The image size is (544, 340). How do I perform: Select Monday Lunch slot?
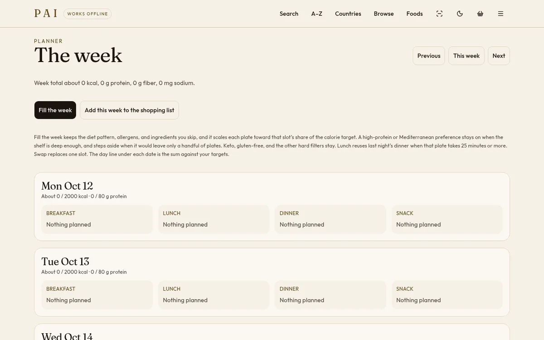[214, 219]
